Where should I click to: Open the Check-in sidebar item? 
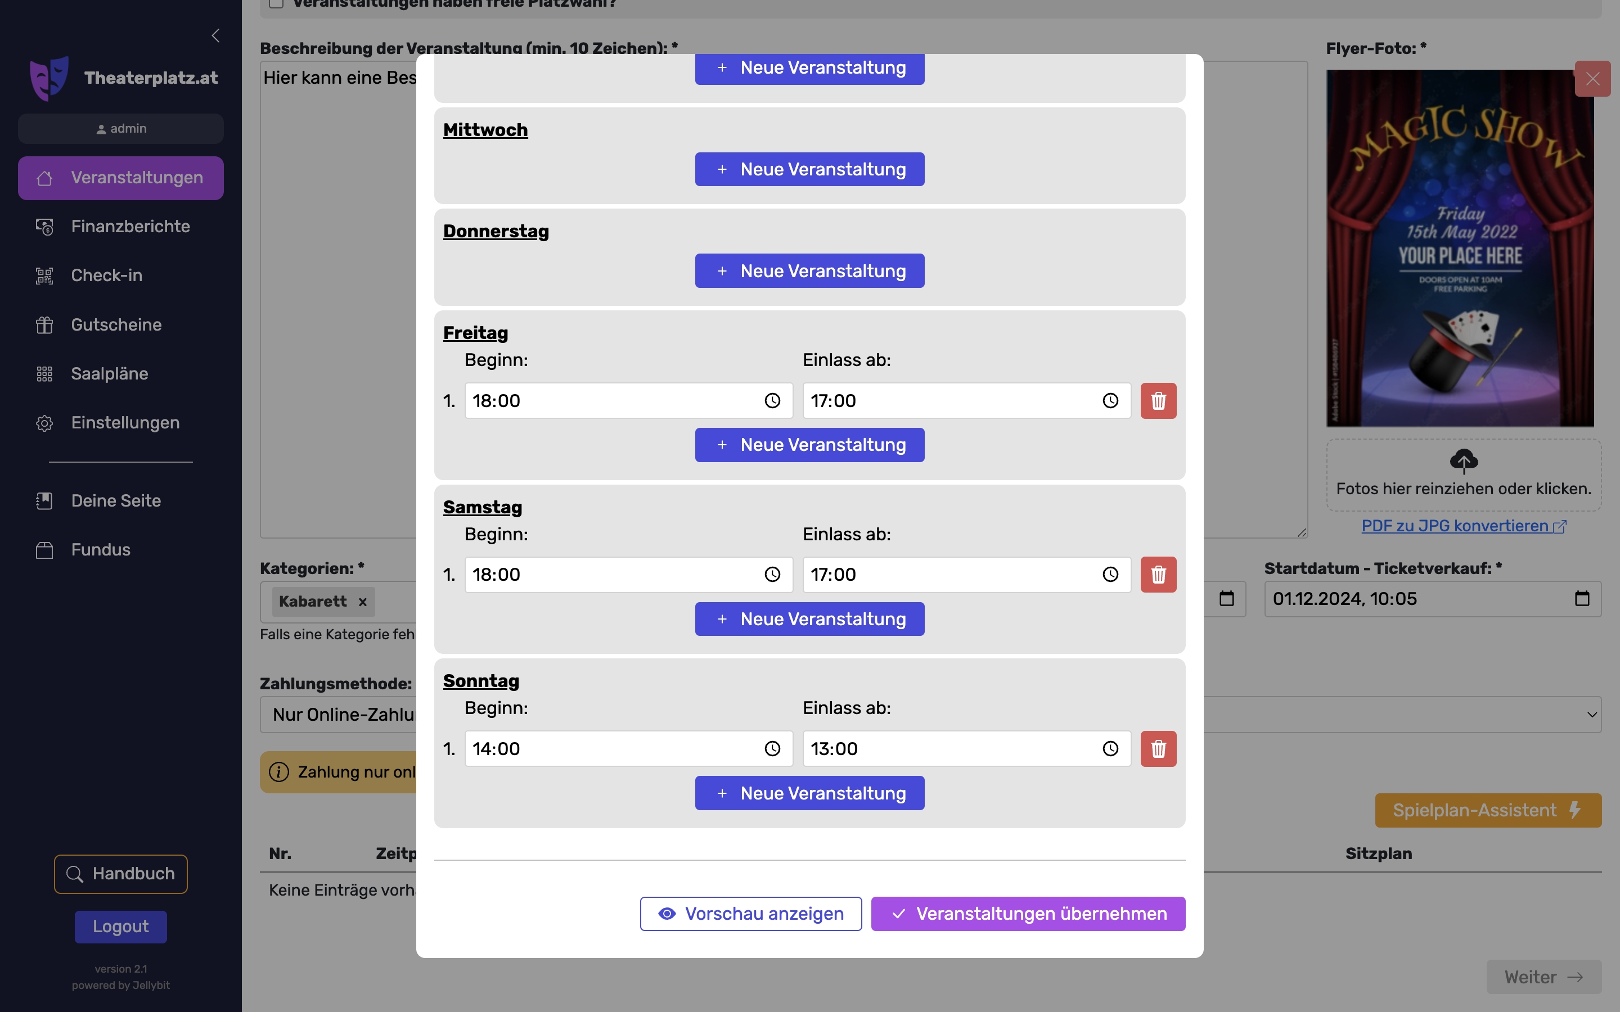[106, 275]
